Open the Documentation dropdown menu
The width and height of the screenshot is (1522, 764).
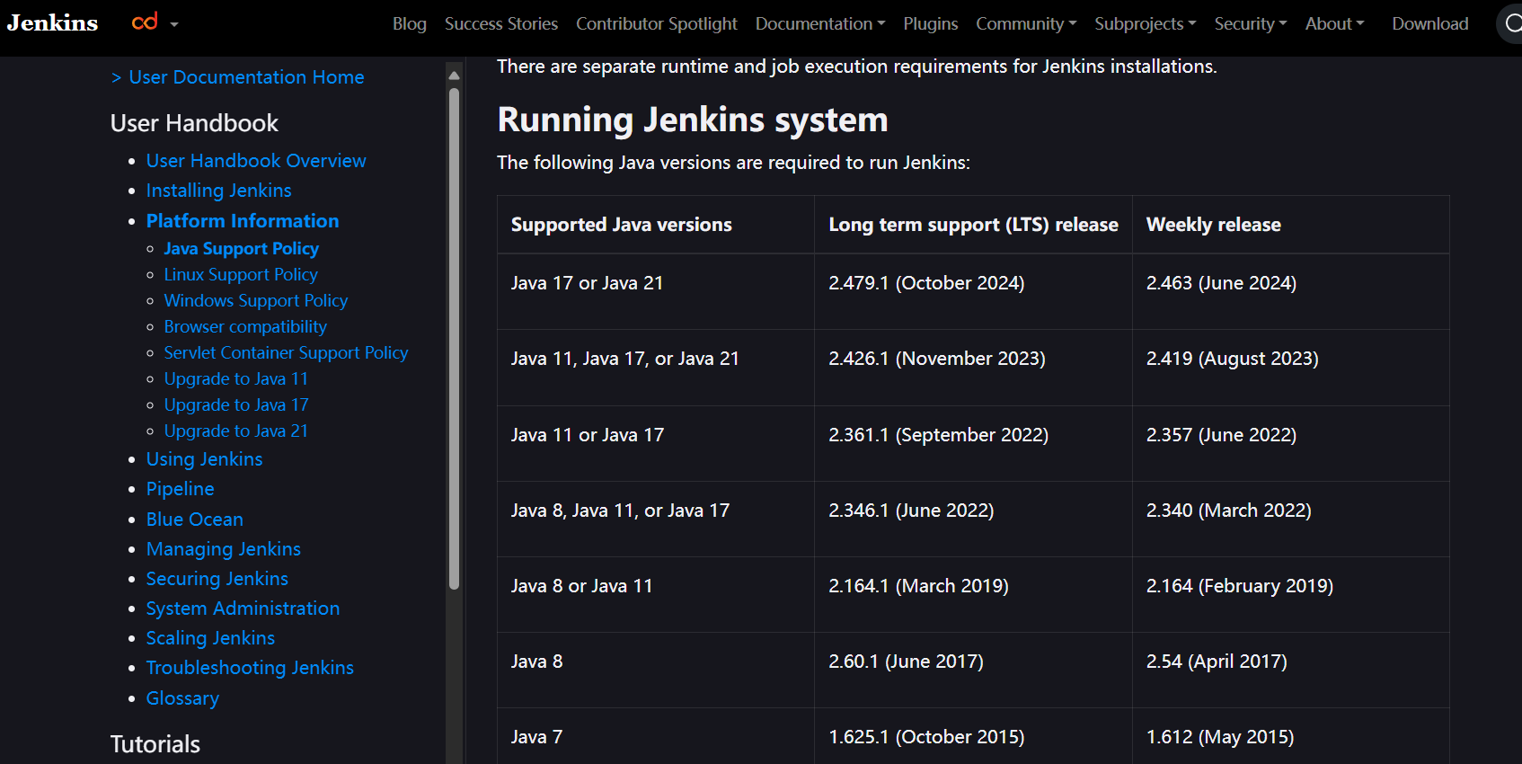point(820,23)
